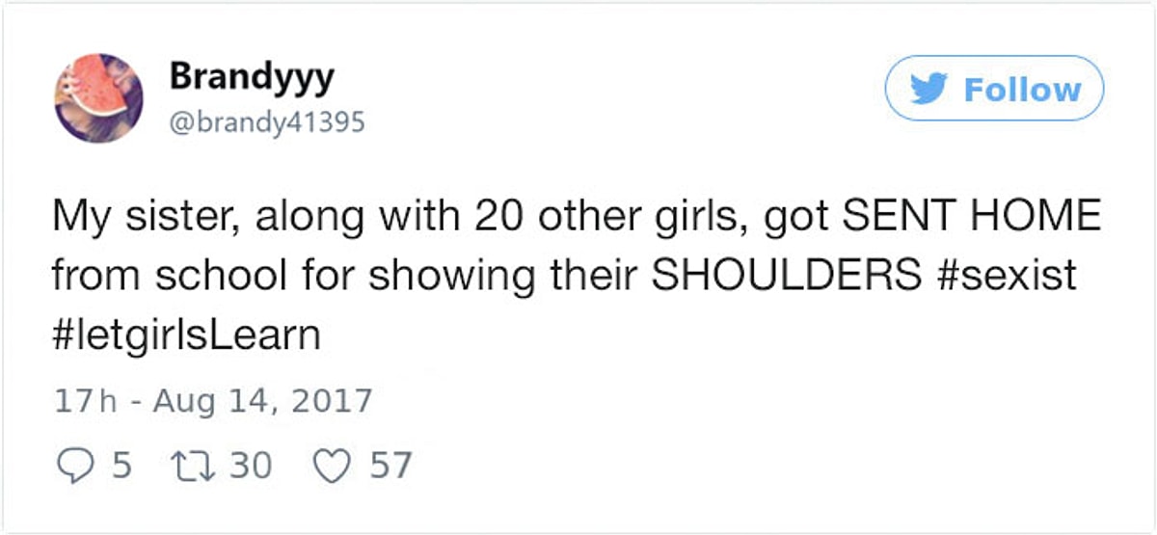
Task: Click the reply speech bubble icon
Action: click(72, 467)
